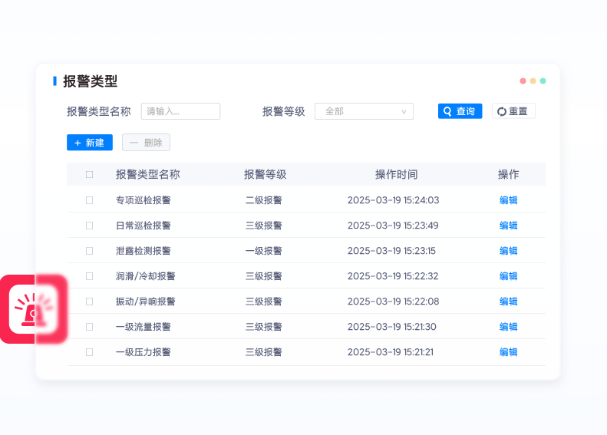The height and width of the screenshot is (435, 607).
Task: Click the 操作时间 column header
Action: (x=396, y=174)
